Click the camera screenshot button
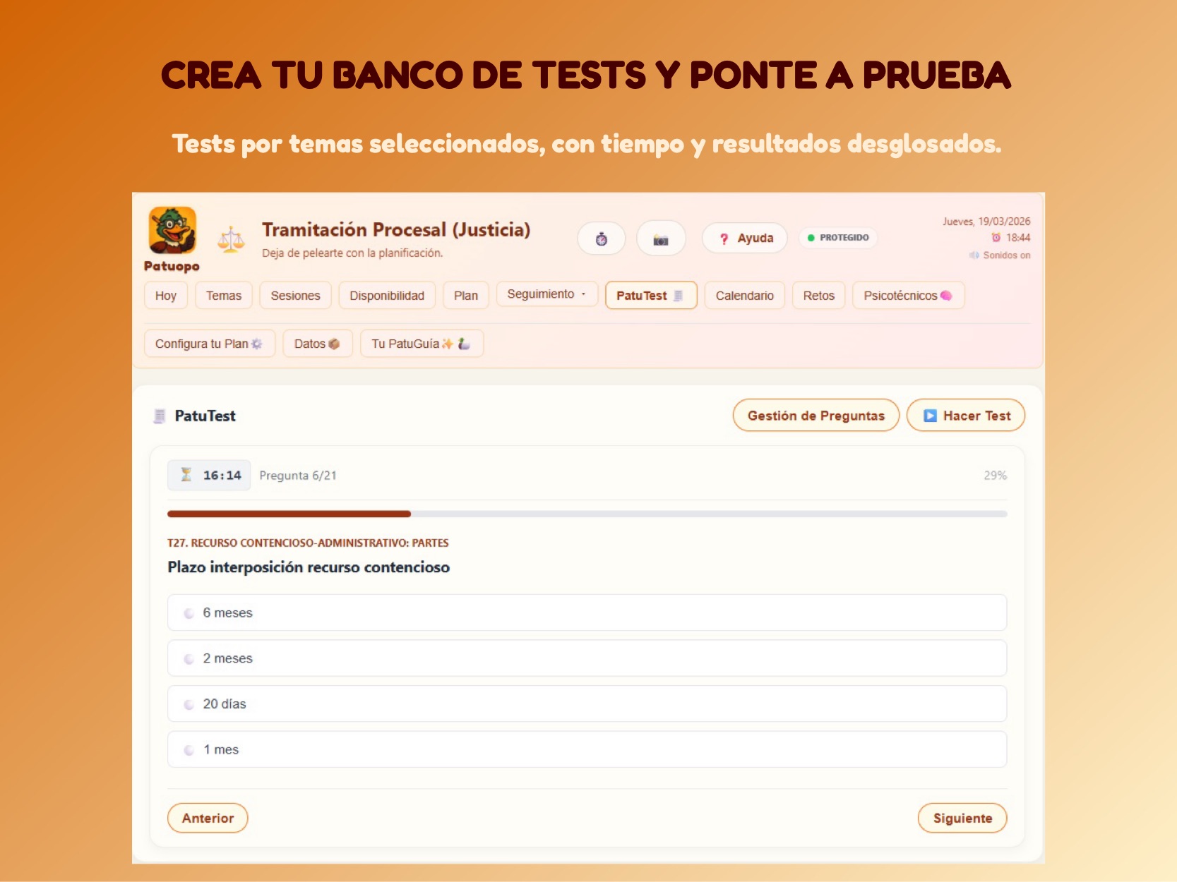 (x=660, y=238)
